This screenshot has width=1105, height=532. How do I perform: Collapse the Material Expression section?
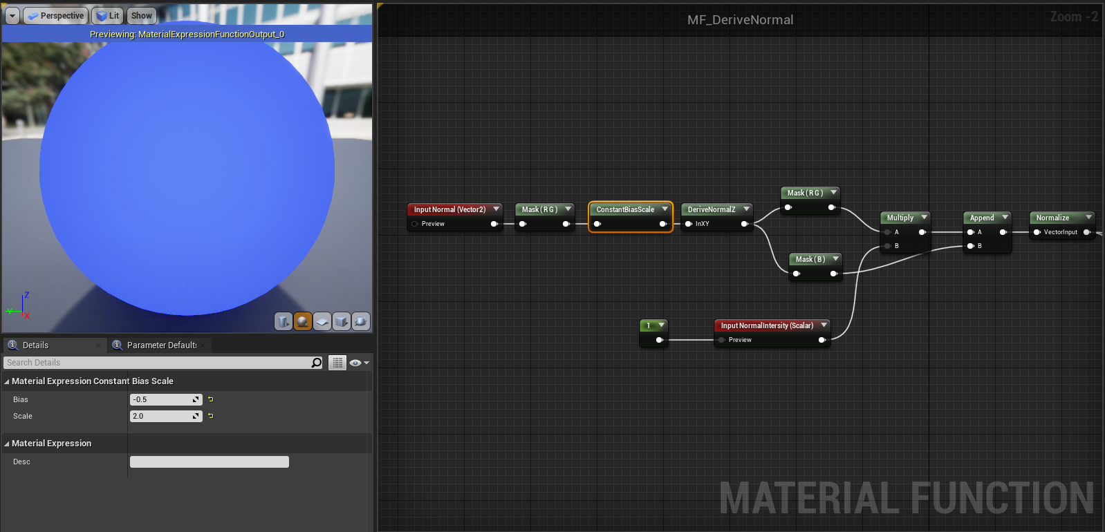(x=7, y=444)
